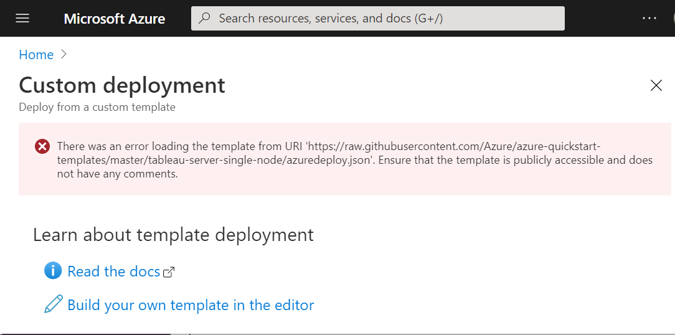
Task: Click the breadcrumb chevron after Home
Action: [64, 54]
